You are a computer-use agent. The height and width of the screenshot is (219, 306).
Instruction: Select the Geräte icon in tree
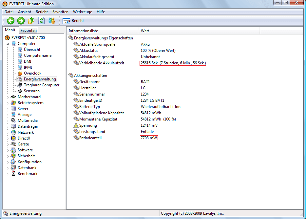[13, 144]
